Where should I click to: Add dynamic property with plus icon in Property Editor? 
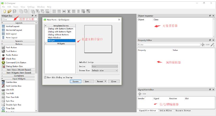(x=203, y=45)
